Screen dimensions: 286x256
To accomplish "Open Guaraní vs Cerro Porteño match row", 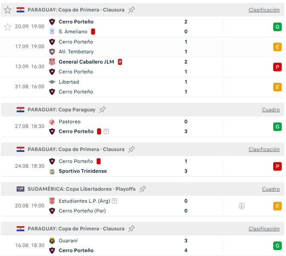I will [143, 245].
